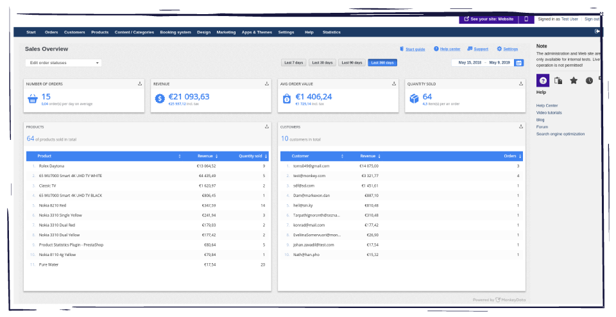
Task: Select the Last 30 days range
Action: (322, 63)
